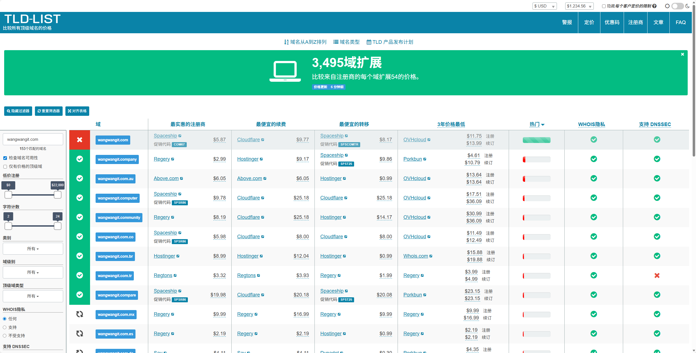Click the sort A to Z icon
Image resolution: width=696 pixels, height=353 pixels.
[286, 42]
